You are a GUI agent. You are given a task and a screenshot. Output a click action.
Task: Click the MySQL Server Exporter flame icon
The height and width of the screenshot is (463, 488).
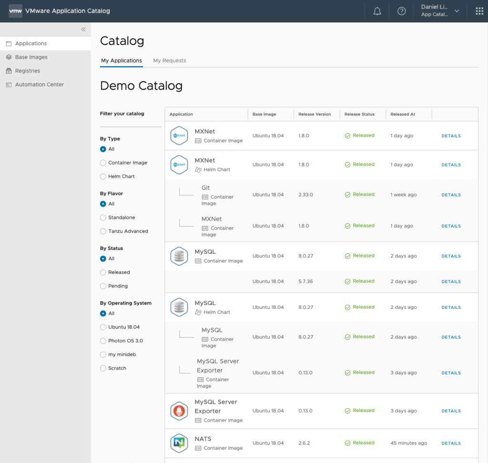[x=179, y=411]
